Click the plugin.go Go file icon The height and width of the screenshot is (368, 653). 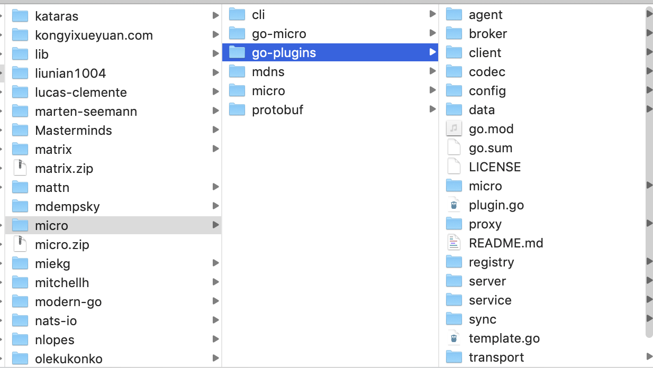click(x=454, y=205)
